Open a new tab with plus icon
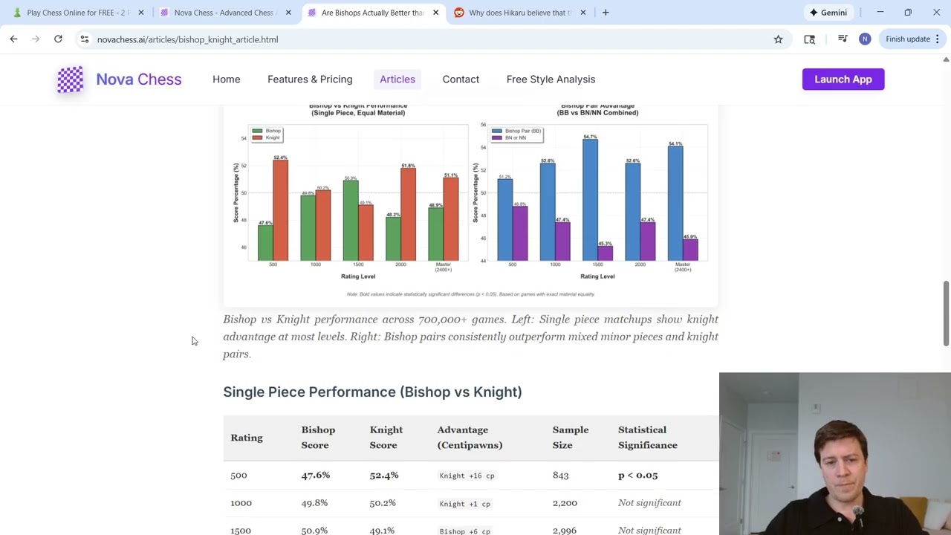951x535 pixels. [606, 12]
